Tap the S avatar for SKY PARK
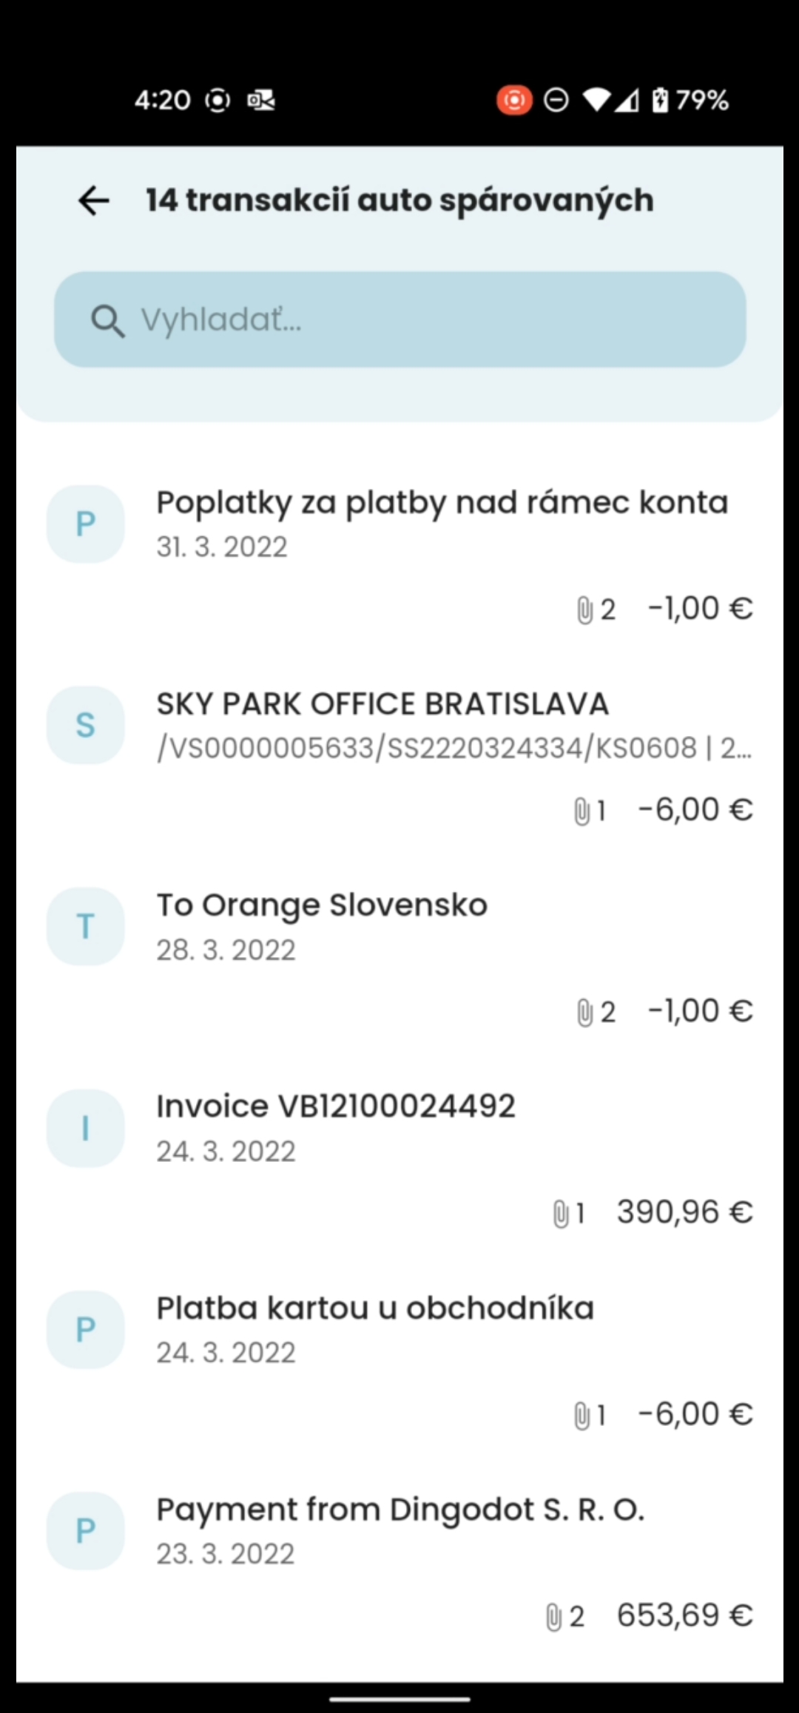Screen dimensions: 799x1713 point(86,725)
